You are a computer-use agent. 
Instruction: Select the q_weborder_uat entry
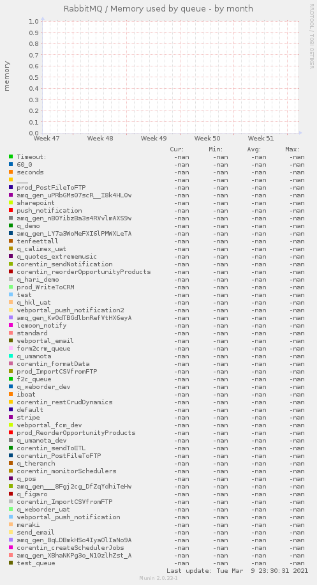tap(43, 509)
